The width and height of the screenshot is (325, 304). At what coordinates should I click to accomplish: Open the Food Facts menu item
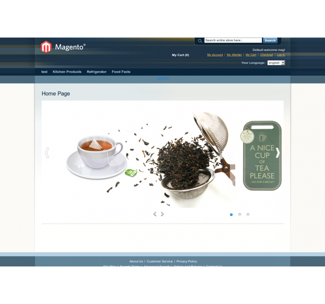pos(121,72)
